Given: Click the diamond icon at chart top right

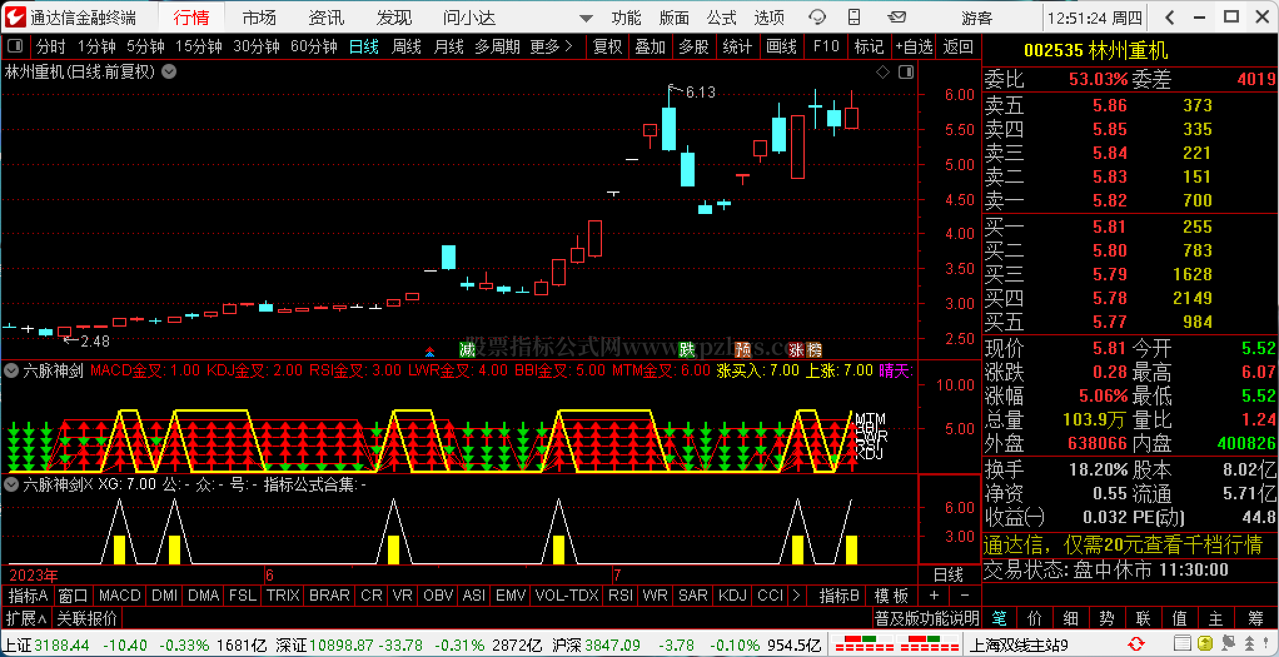Looking at the screenshot, I should click(883, 73).
